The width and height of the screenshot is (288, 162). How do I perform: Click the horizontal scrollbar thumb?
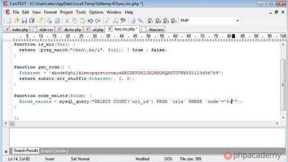[12, 123]
